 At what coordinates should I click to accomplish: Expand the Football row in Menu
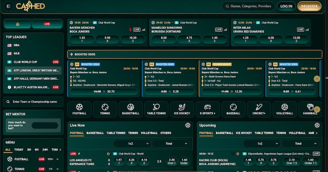[58, 159]
